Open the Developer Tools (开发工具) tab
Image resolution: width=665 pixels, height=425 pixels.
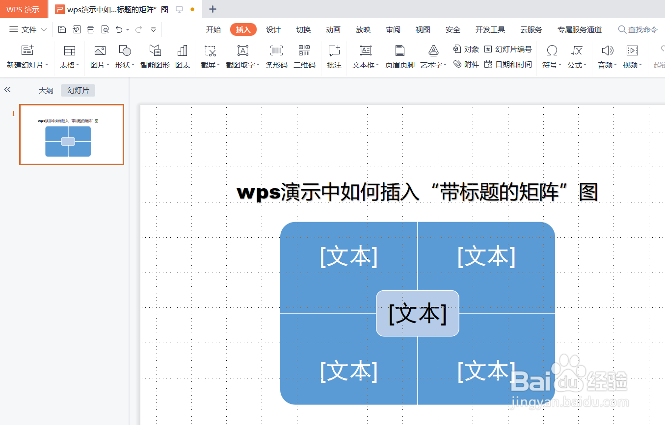tap(490, 29)
